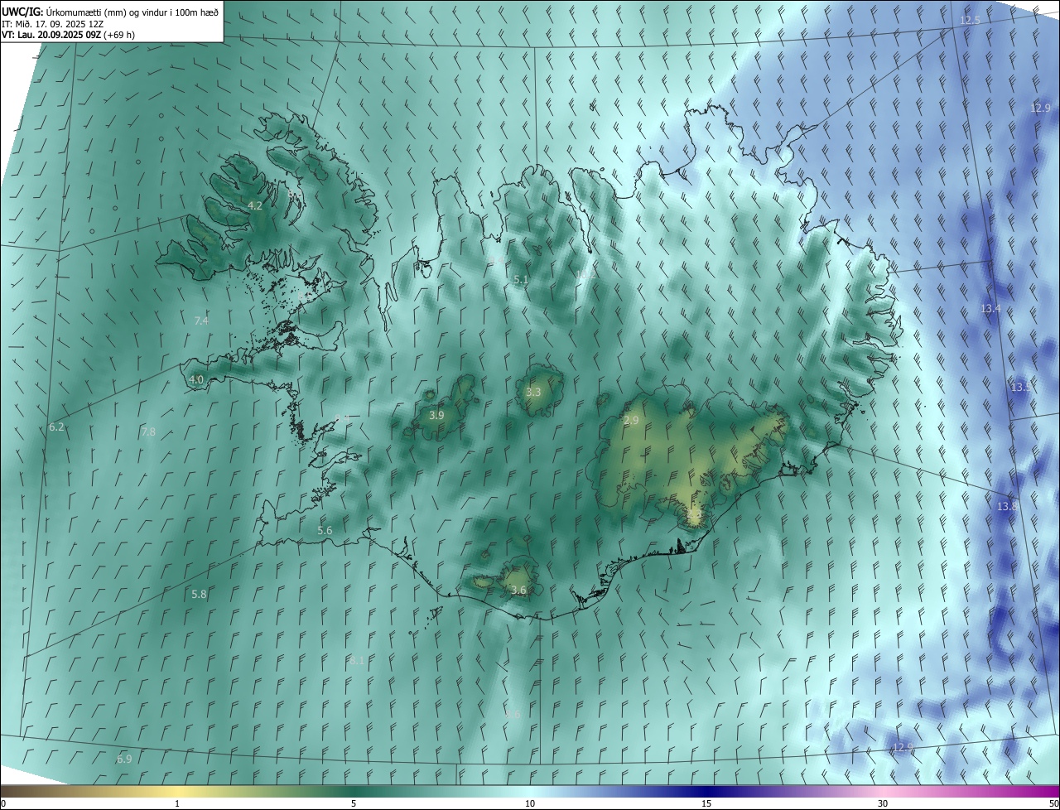
Task: Click the 7.4 precipitation value
Action: (201, 321)
